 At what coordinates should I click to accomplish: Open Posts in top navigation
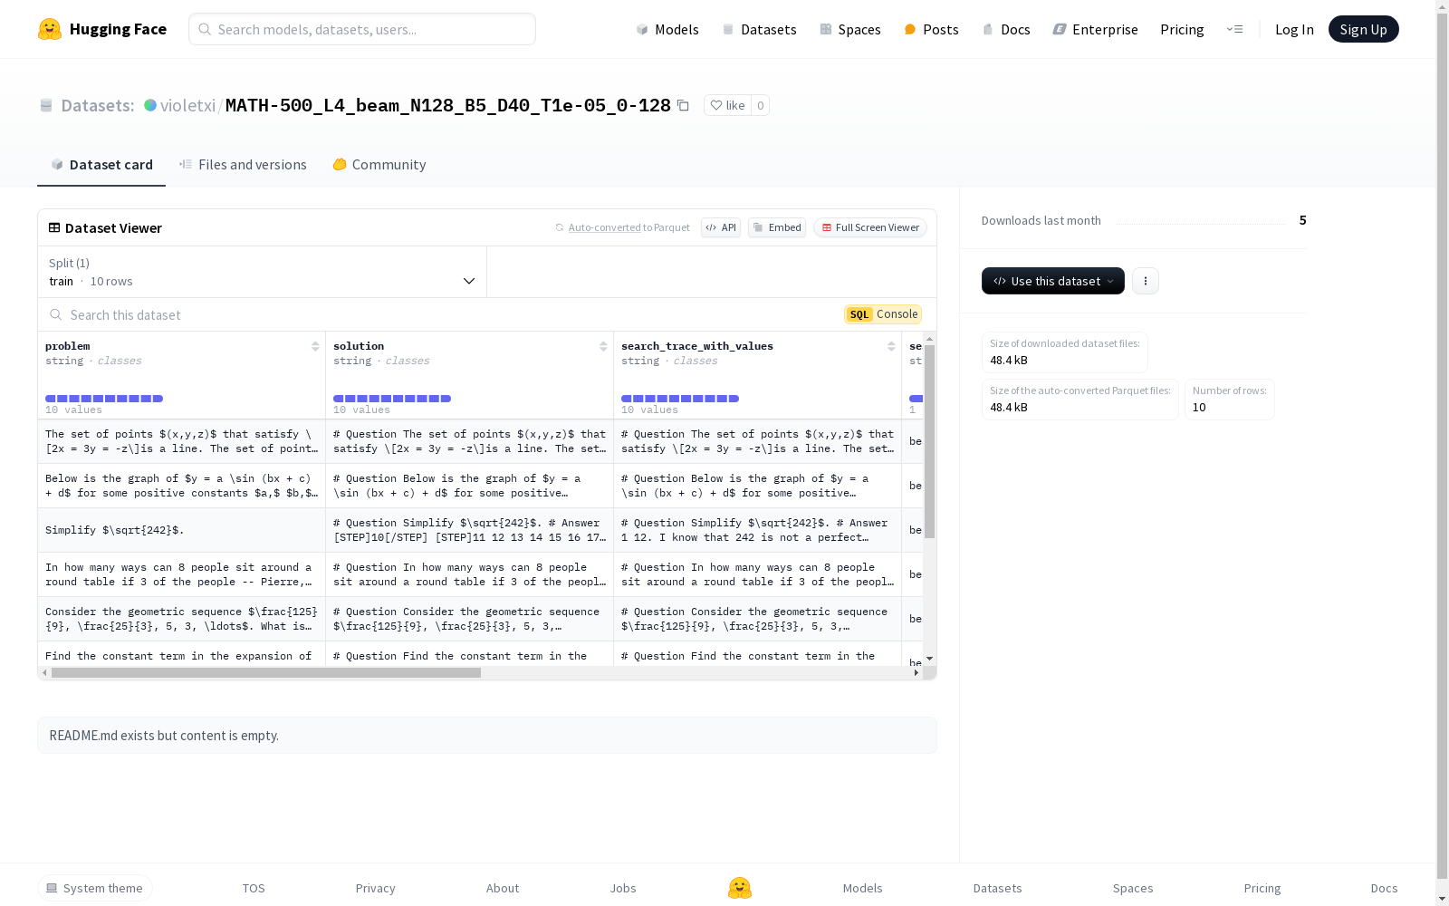(x=931, y=29)
